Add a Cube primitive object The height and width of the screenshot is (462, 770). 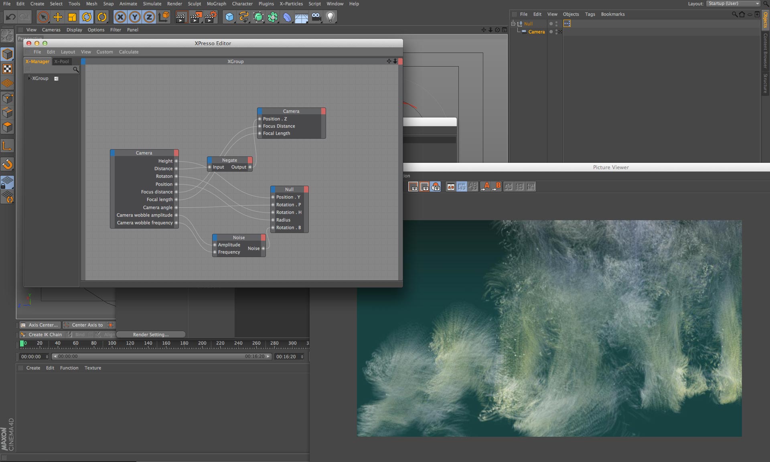(229, 17)
